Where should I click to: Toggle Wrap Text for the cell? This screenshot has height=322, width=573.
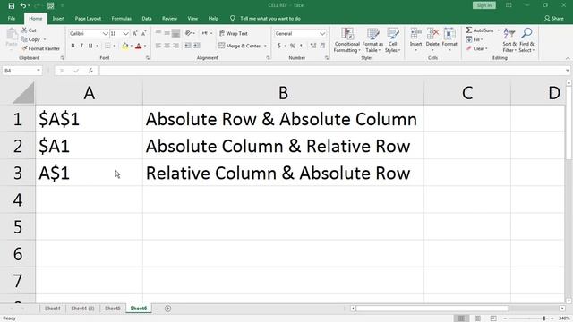click(x=233, y=34)
